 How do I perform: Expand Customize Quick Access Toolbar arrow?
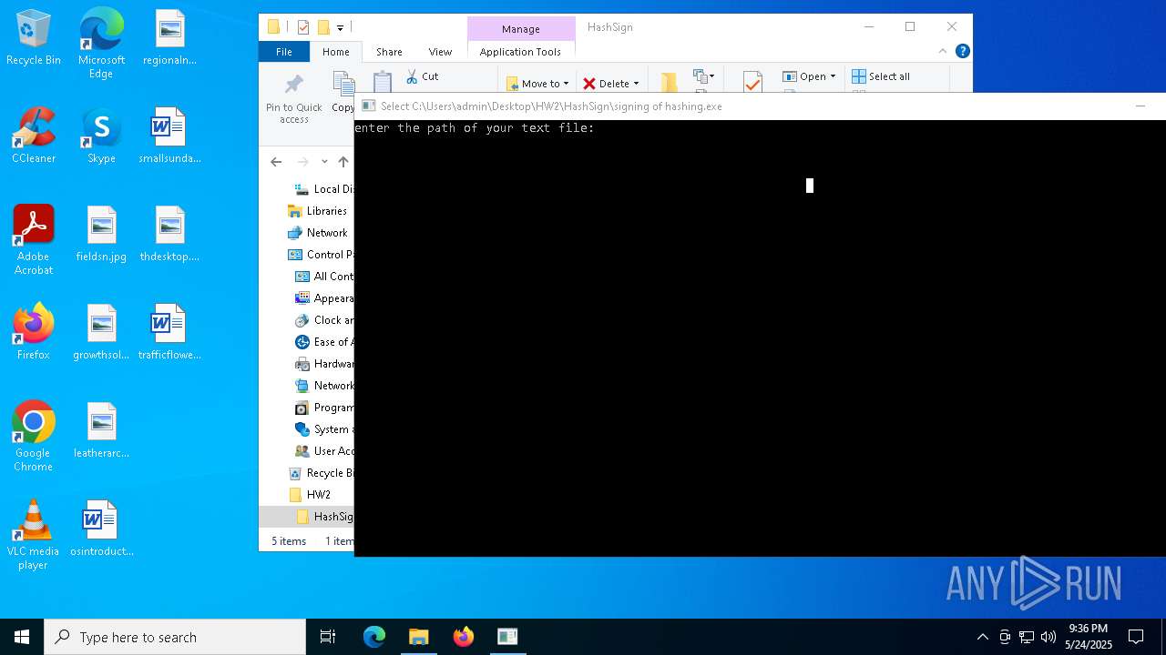[x=340, y=28]
